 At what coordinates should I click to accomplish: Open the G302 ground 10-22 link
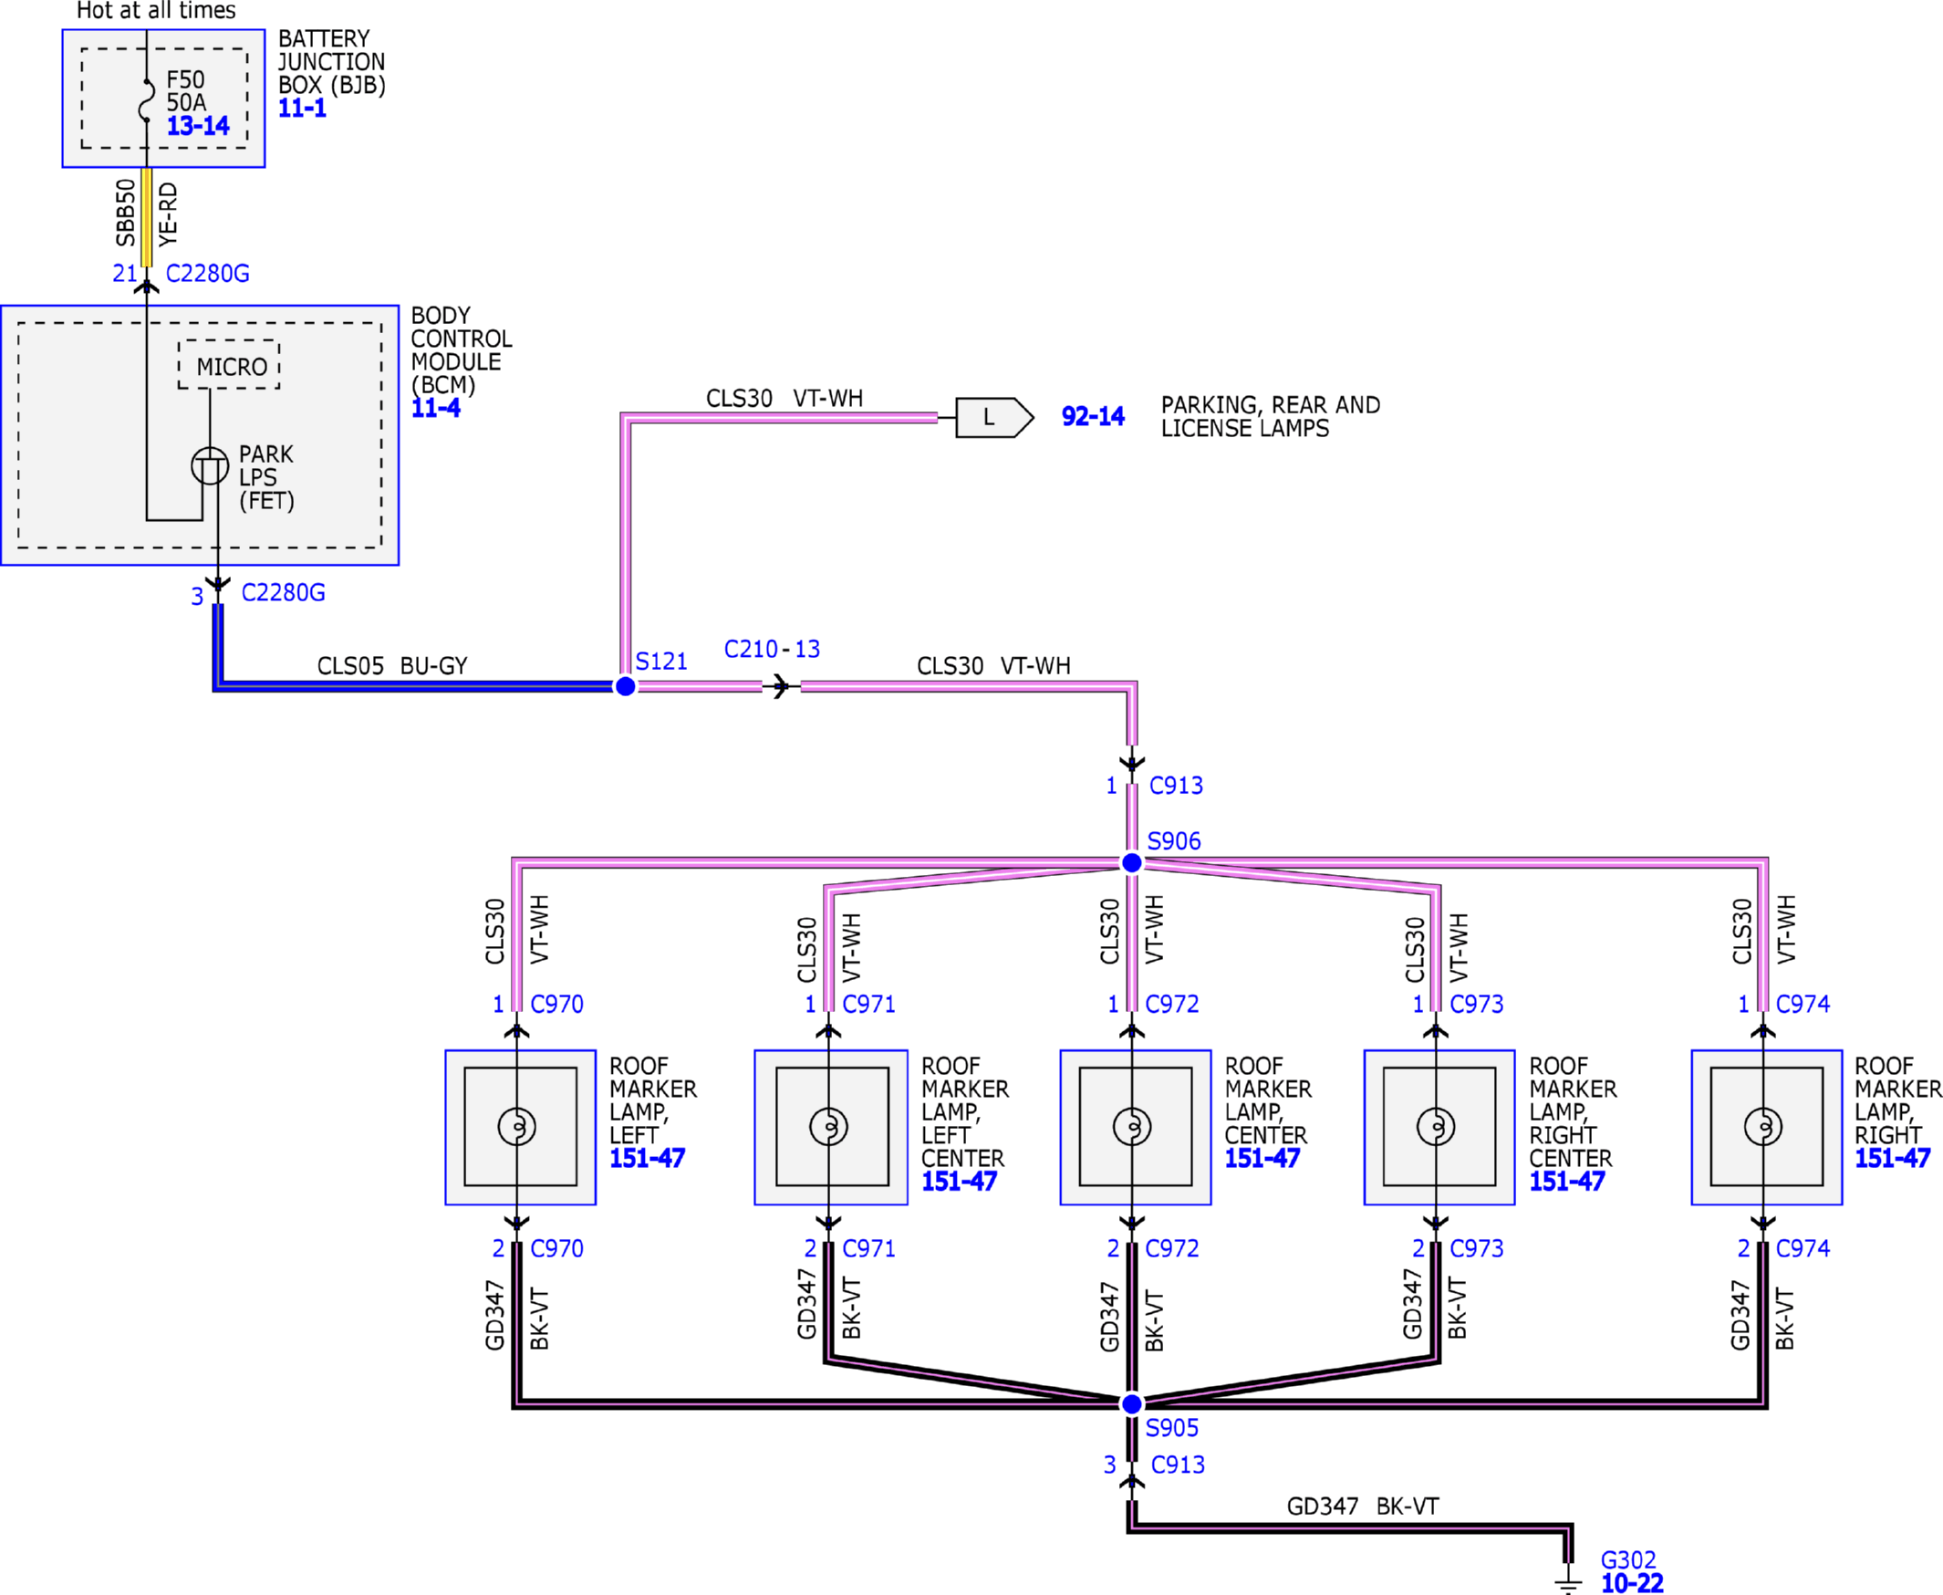pos(1632,1583)
